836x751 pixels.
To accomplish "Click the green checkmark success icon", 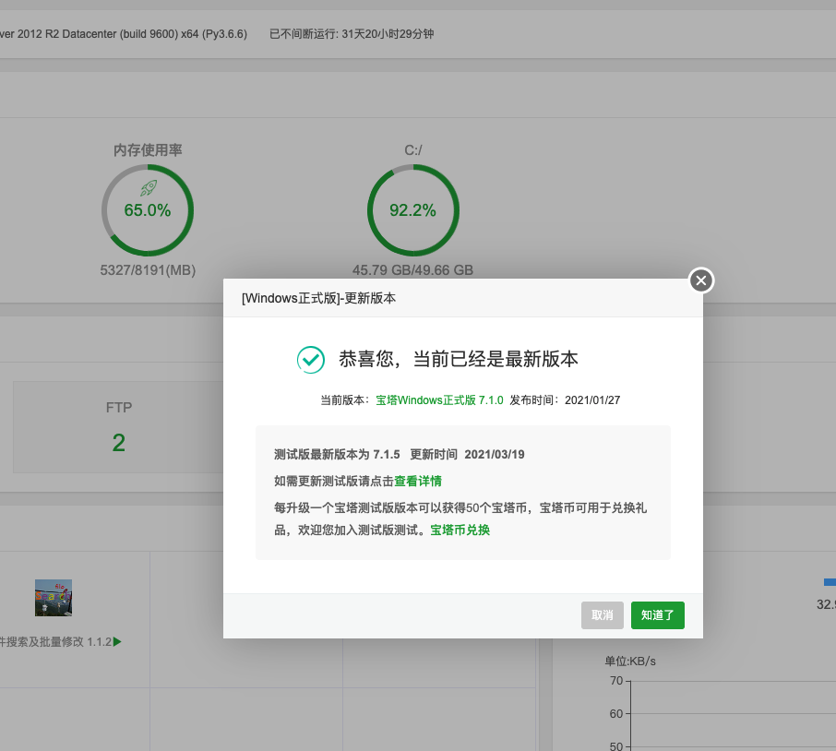I will pyautogui.click(x=310, y=359).
